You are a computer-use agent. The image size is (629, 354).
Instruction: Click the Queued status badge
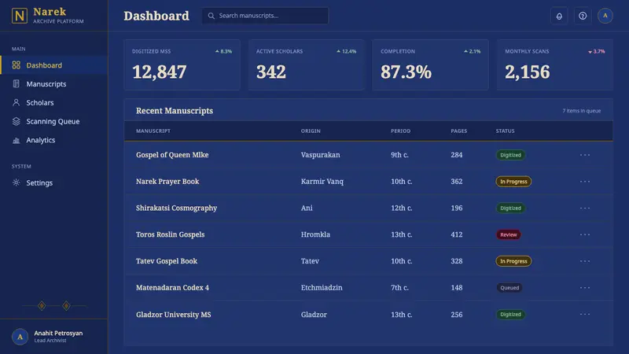(509, 287)
